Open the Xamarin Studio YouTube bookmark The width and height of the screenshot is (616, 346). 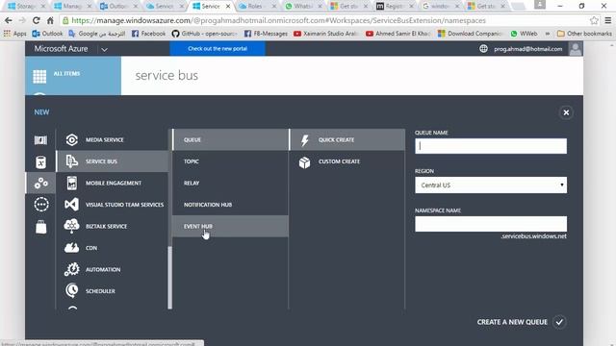[x=325, y=34]
